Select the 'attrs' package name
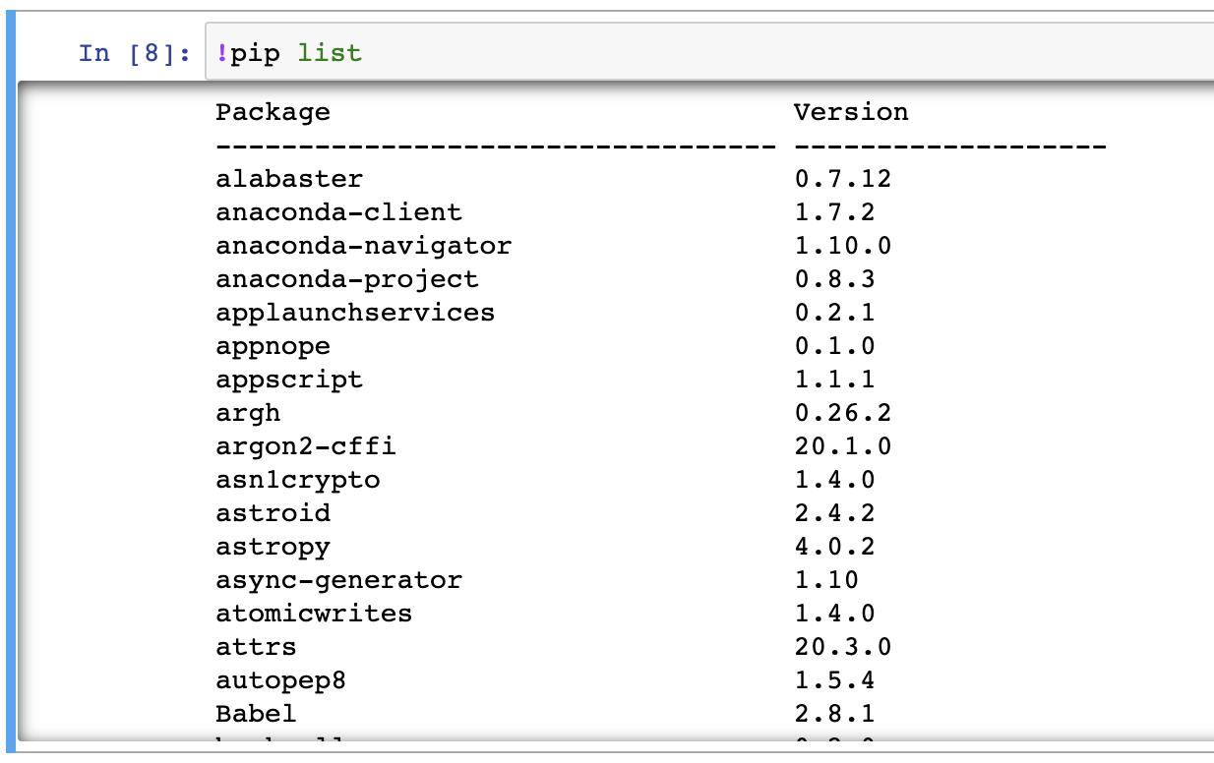 257,647
